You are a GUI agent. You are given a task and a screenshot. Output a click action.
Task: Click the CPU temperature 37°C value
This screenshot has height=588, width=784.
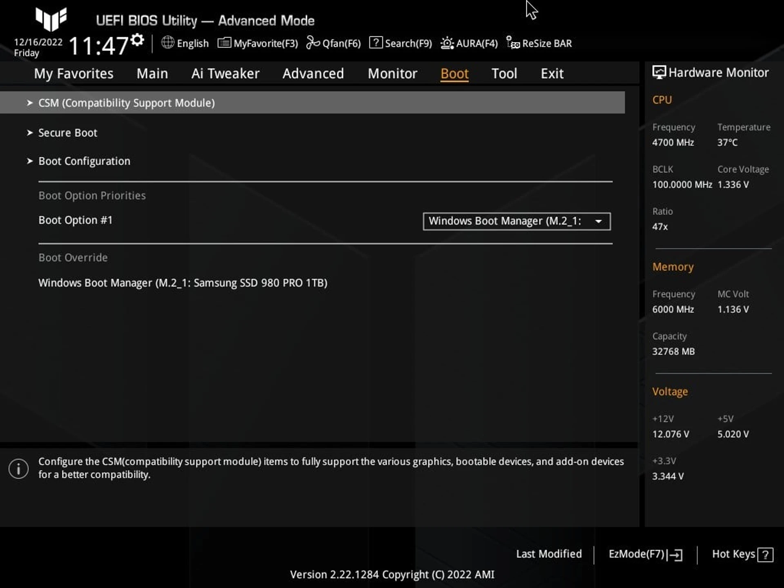[727, 143]
